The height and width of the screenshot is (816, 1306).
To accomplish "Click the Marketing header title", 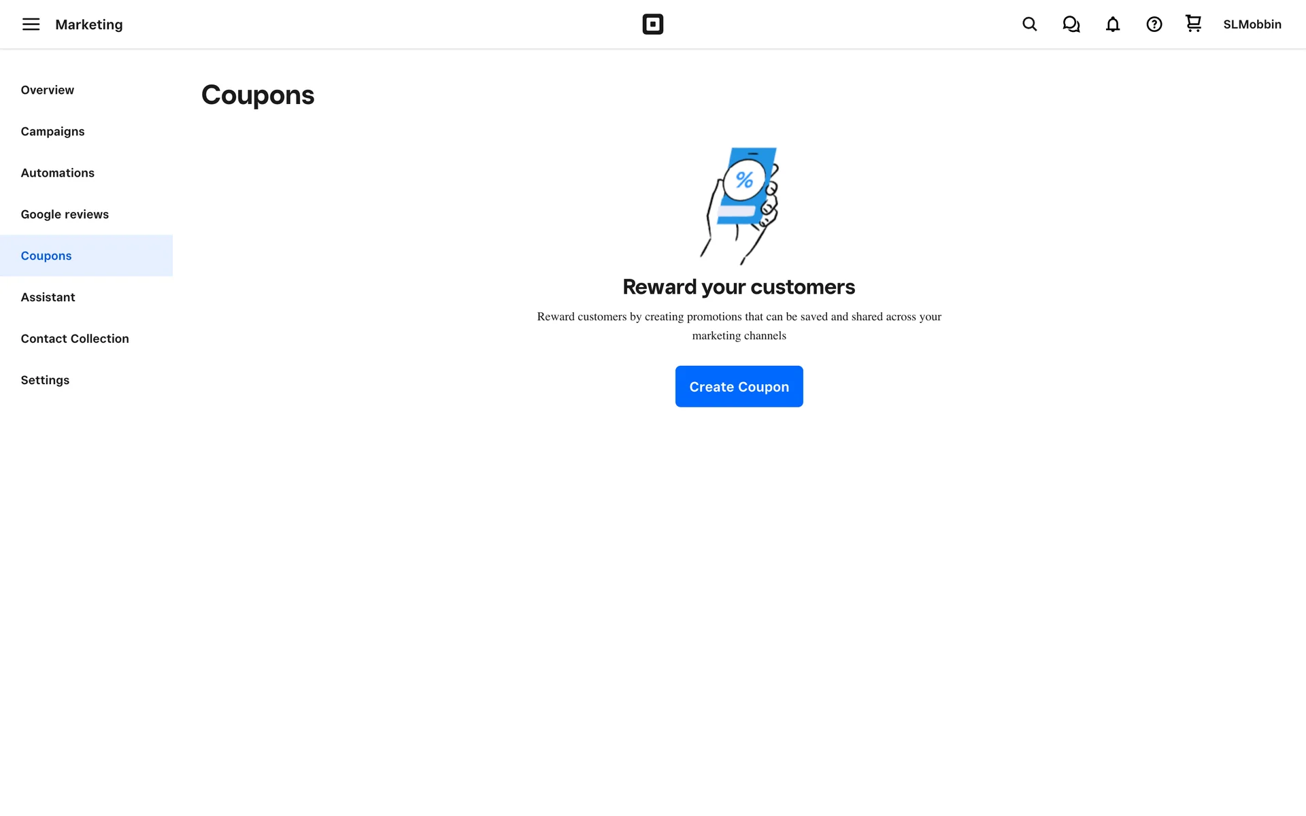I will tap(89, 24).
